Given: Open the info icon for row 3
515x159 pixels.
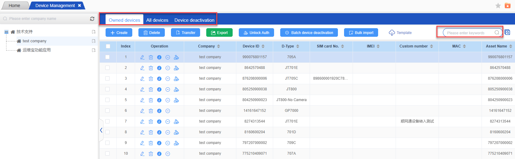Looking at the screenshot, I should 159,79.
